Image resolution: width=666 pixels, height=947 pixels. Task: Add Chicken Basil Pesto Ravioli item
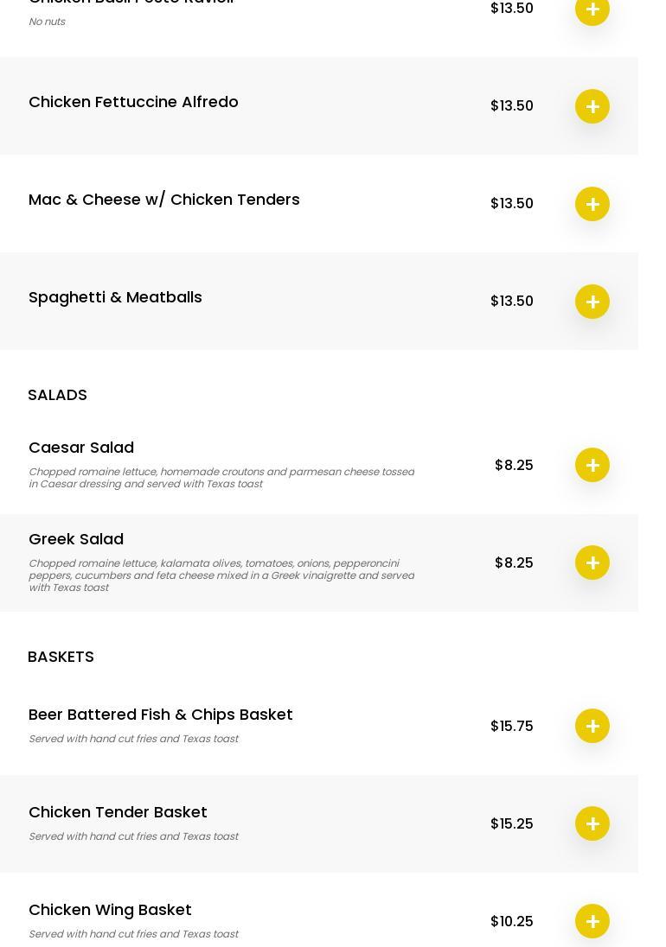(592, 10)
